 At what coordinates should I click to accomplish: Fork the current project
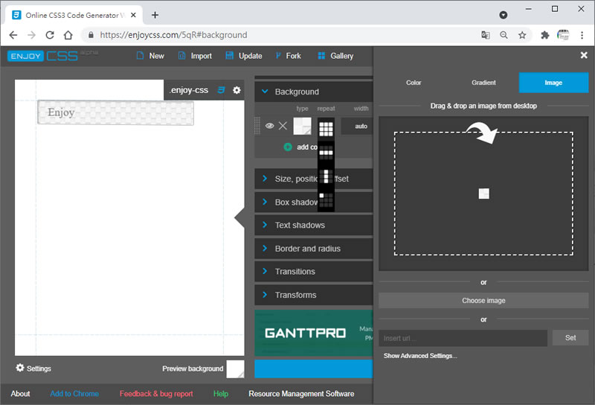coord(289,56)
